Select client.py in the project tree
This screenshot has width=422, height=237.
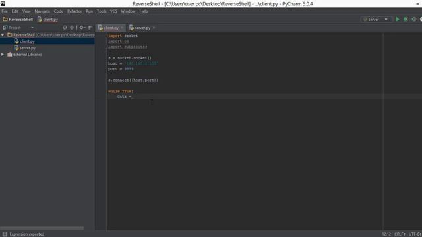(27, 41)
